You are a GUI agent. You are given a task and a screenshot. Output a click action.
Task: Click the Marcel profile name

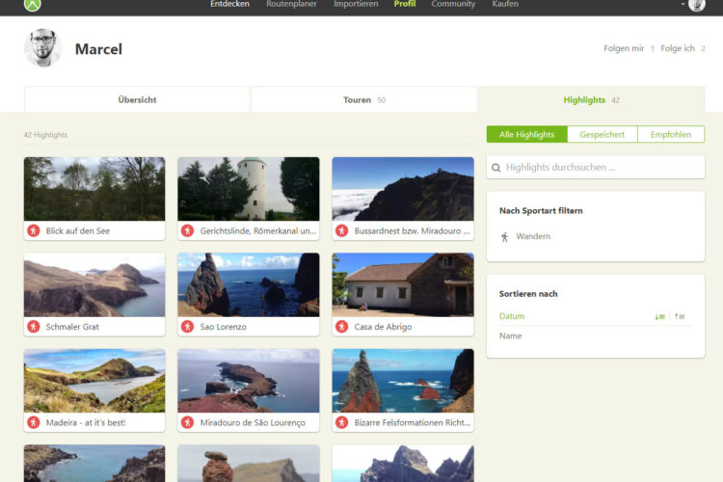coord(98,49)
